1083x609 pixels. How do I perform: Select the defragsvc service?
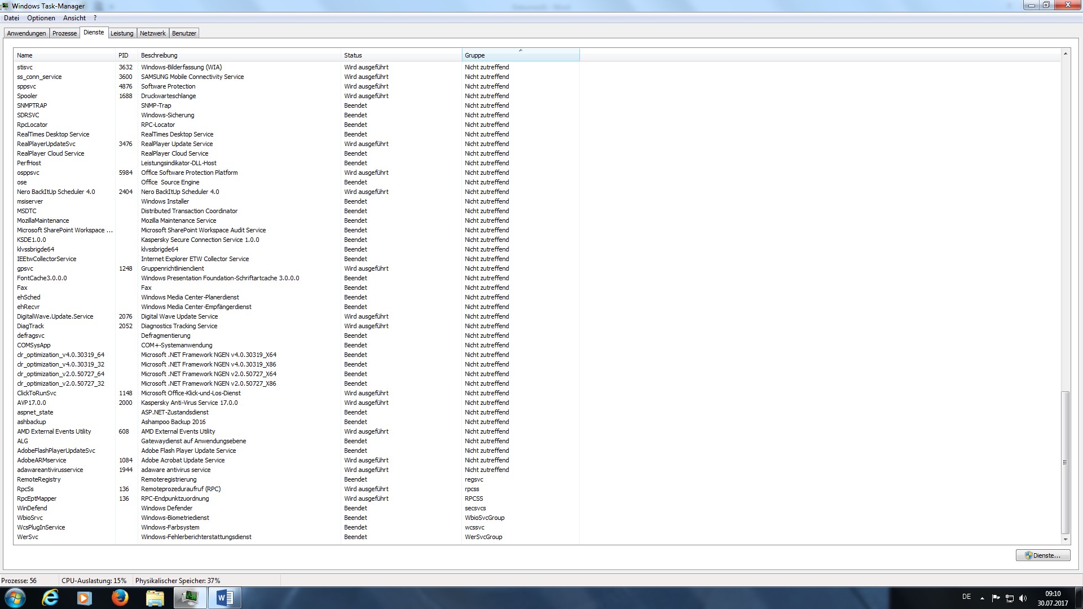coord(296,336)
